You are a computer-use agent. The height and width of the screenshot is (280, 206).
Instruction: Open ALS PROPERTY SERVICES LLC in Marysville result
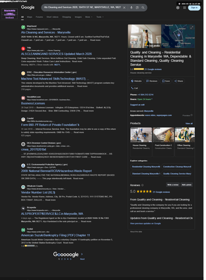pyautogui.click(x=52, y=214)
